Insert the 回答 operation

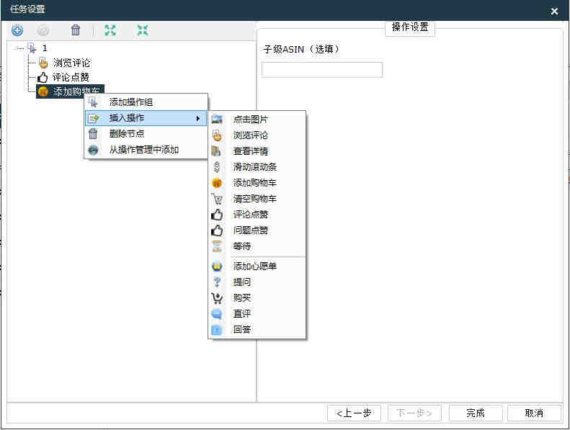(257, 330)
